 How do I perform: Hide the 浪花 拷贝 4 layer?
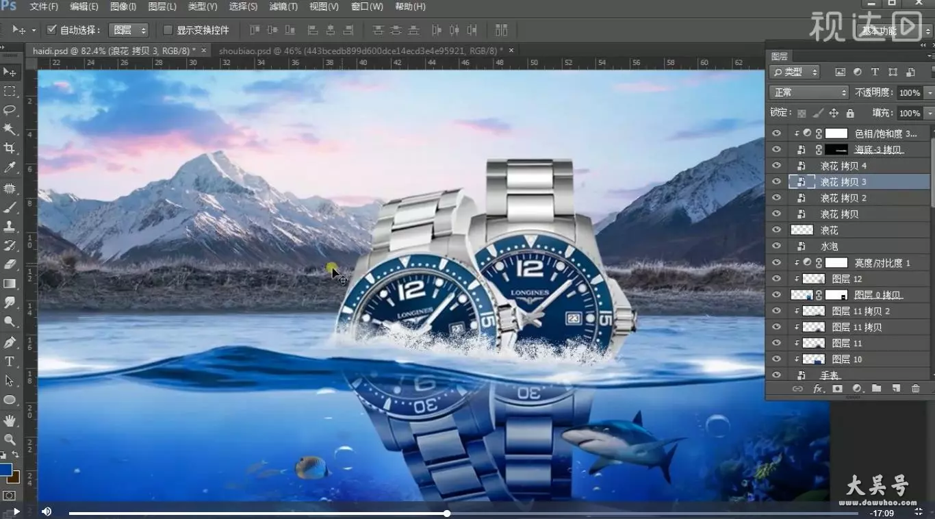click(776, 166)
